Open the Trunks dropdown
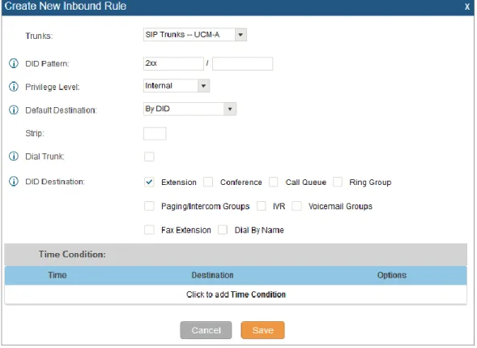The height and width of the screenshot is (348, 477). pos(194,35)
